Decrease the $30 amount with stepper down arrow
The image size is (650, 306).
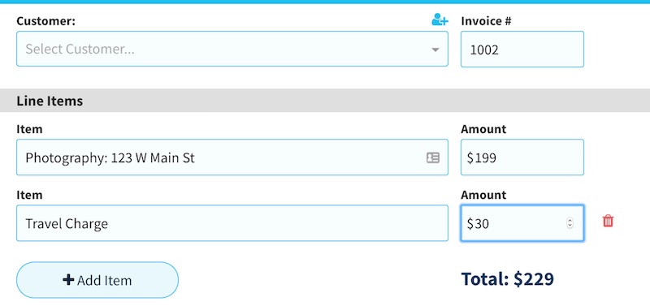click(570, 226)
